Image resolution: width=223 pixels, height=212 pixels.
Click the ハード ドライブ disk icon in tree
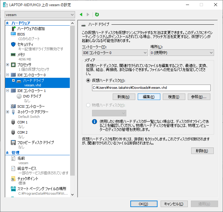[19, 81]
